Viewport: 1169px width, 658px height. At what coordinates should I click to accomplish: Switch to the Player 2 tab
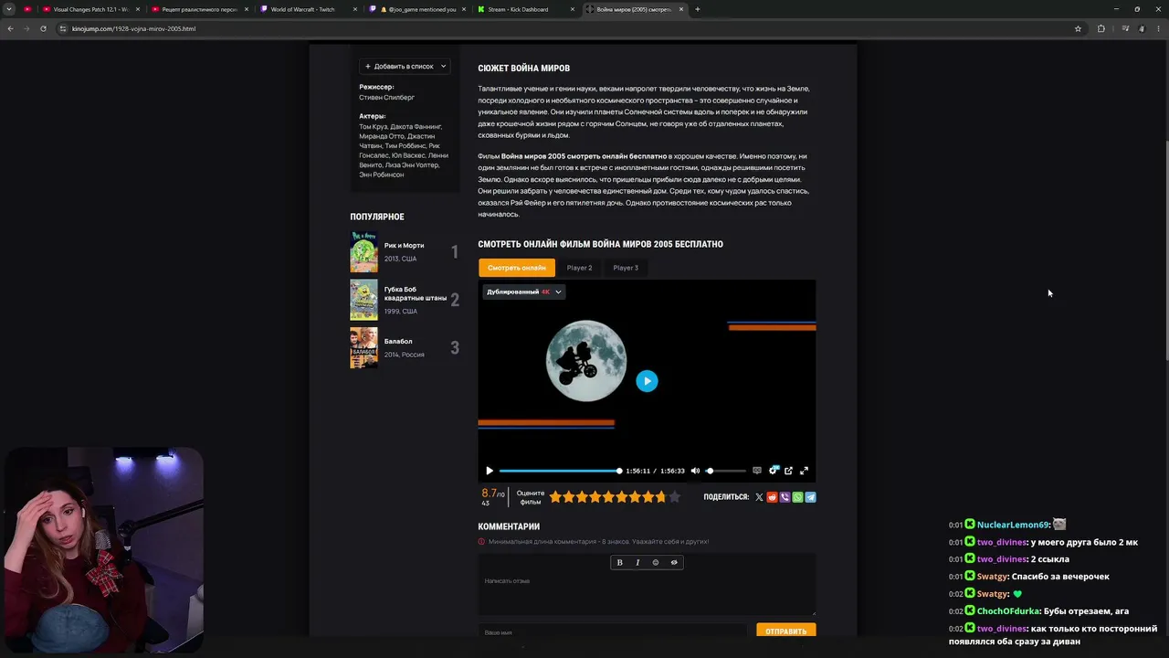click(579, 268)
